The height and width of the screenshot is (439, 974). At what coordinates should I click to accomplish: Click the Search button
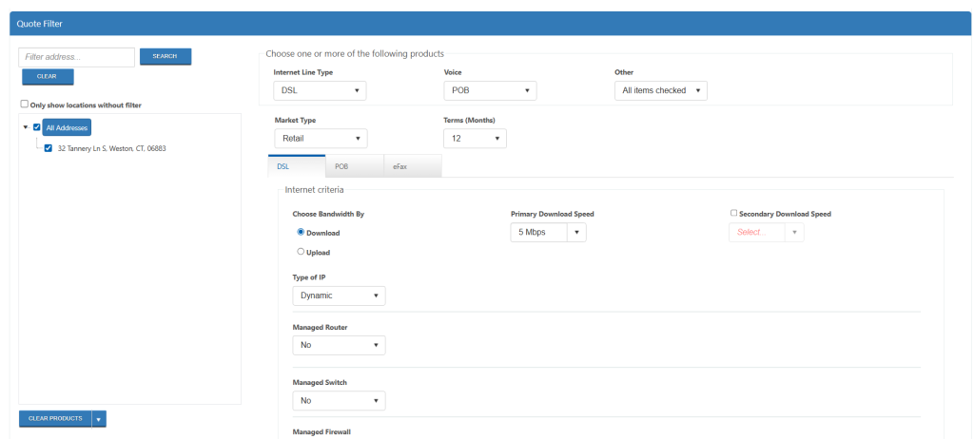click(165, 57)
